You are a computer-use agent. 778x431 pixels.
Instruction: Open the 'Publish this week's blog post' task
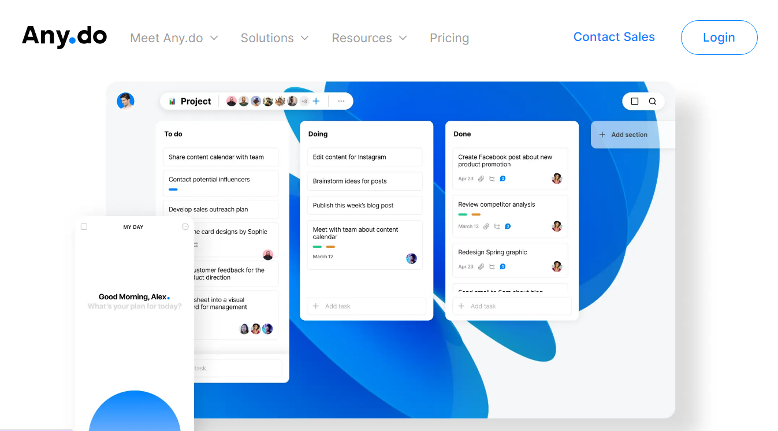(x=364, y=205)
